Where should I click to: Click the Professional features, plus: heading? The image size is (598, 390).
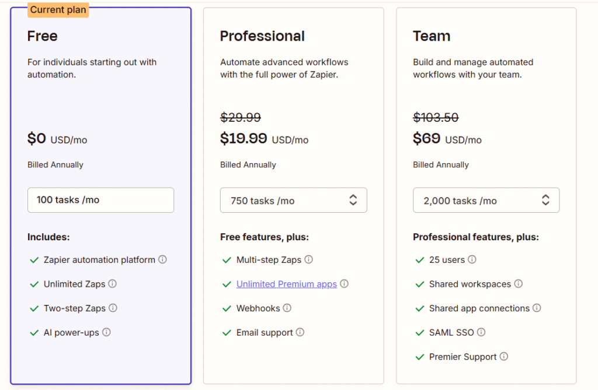[x=476, y=237]
